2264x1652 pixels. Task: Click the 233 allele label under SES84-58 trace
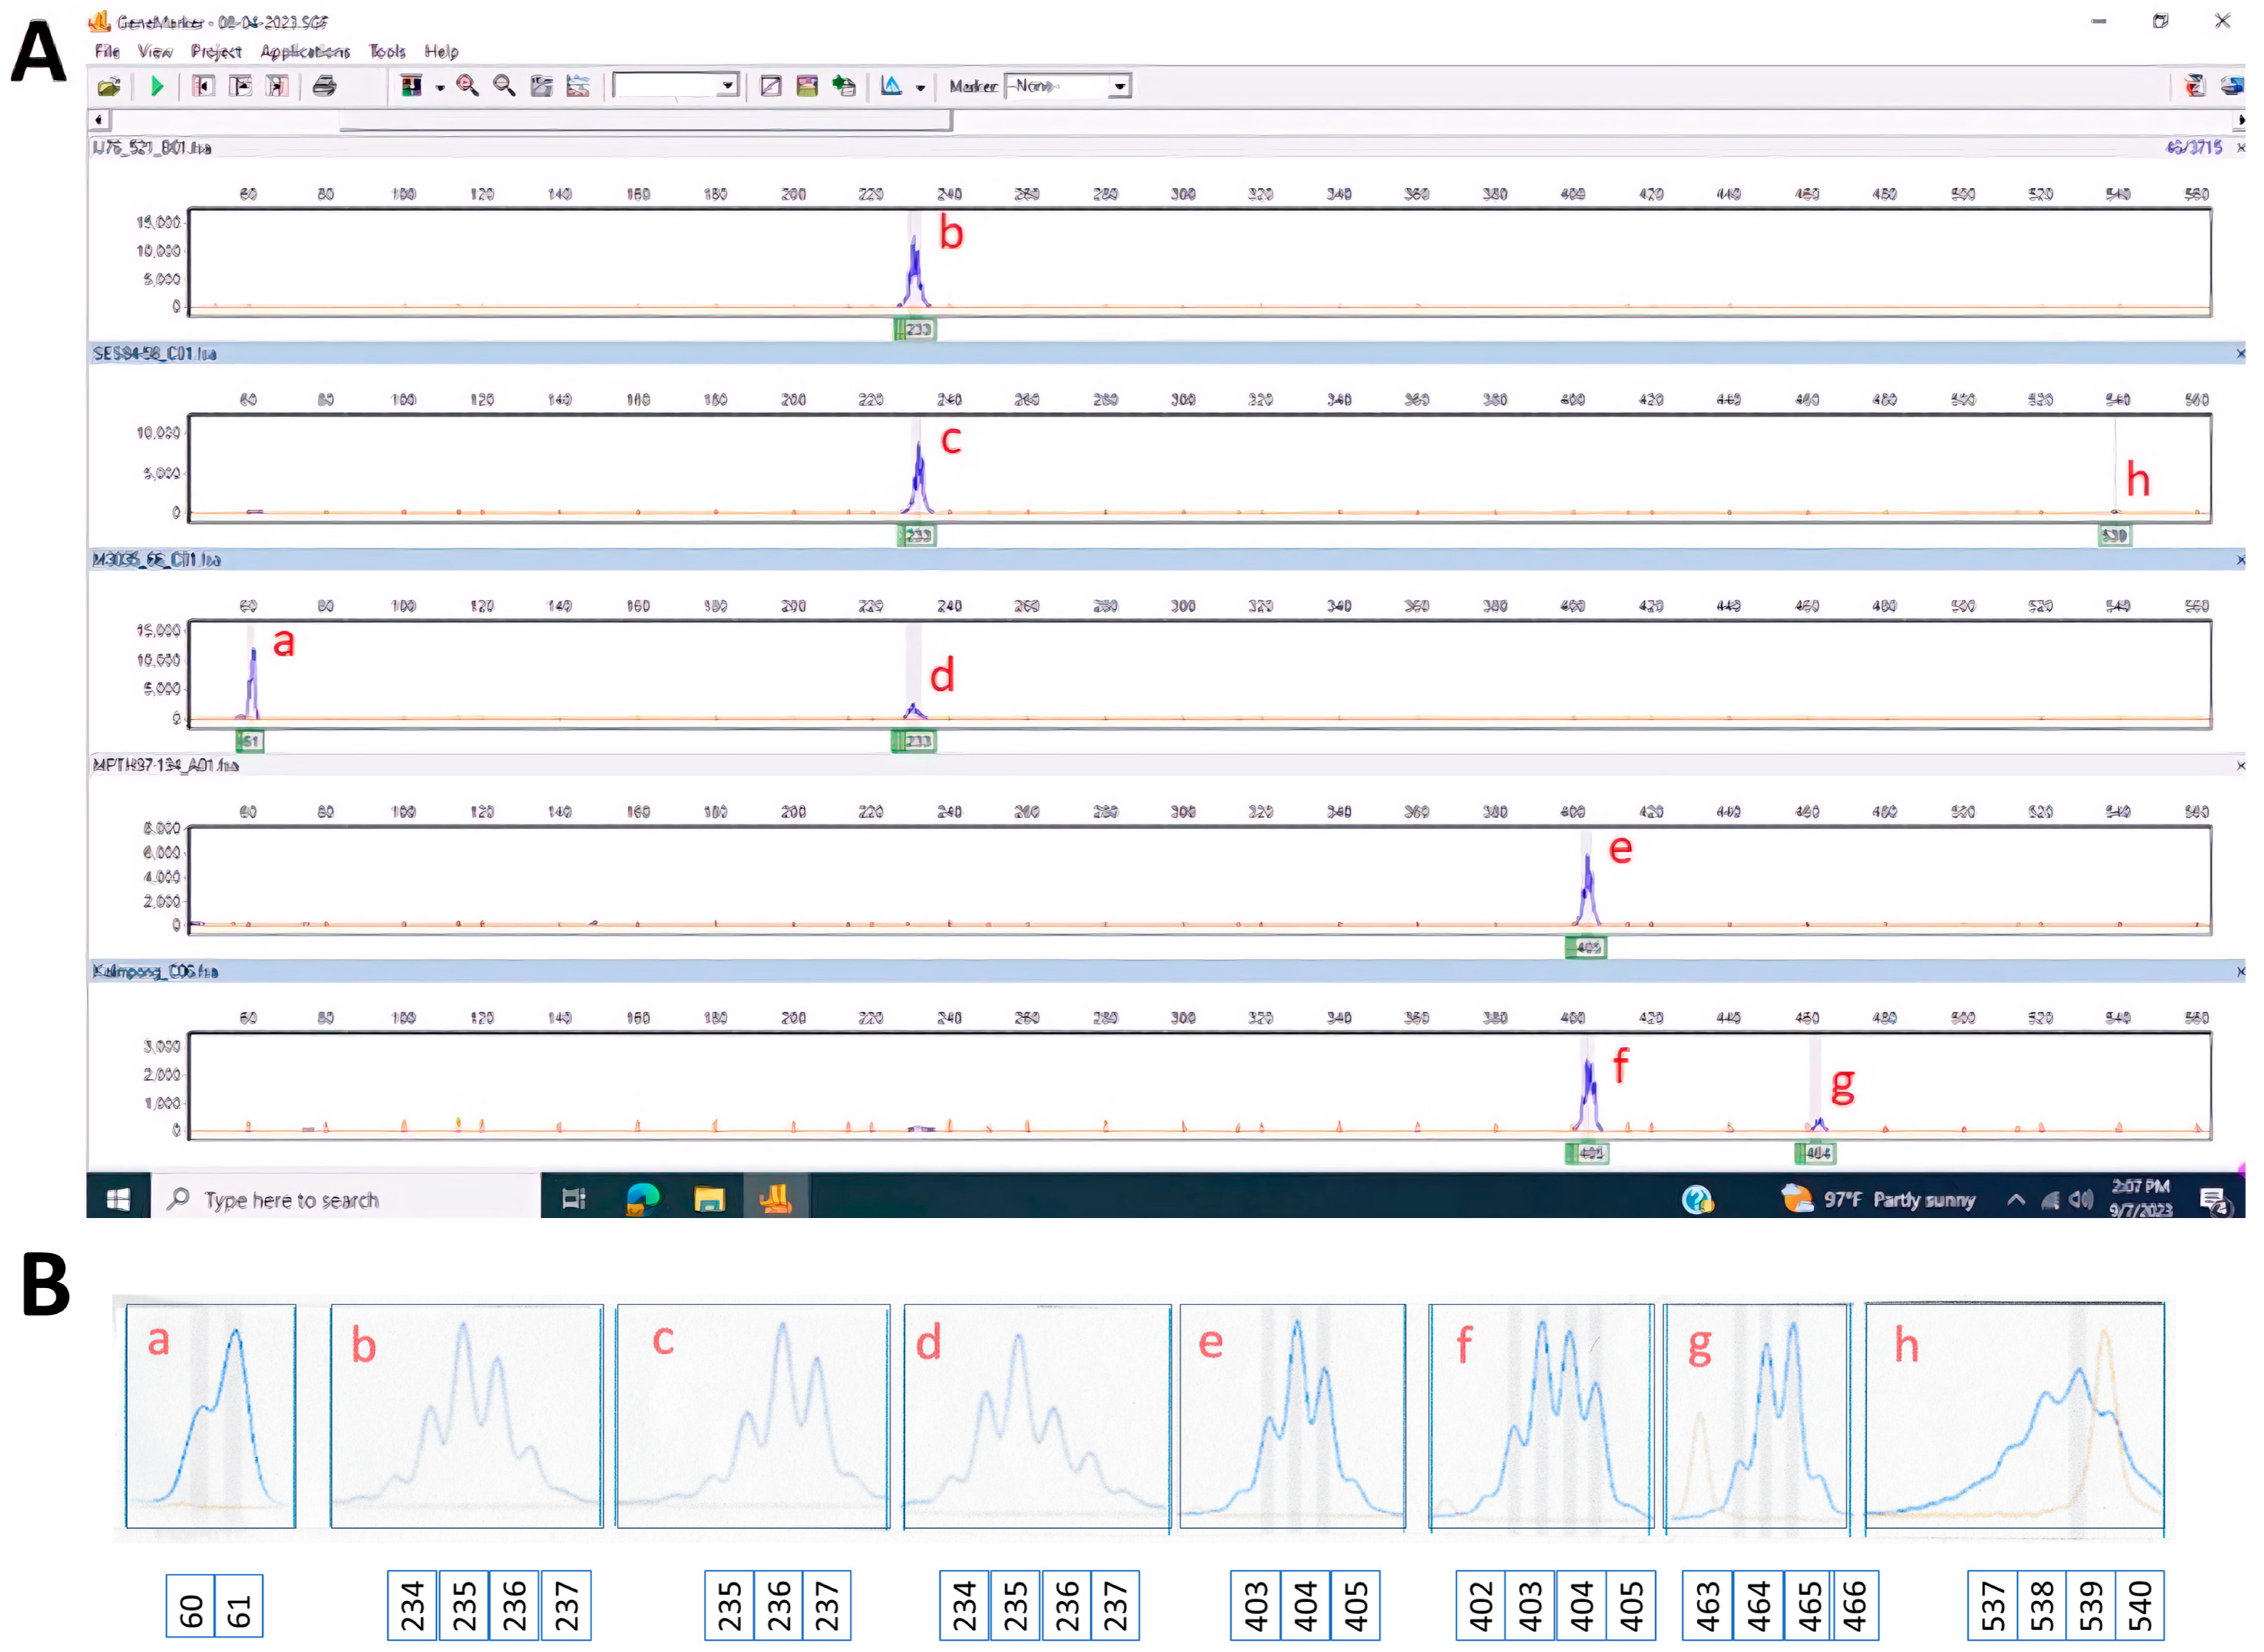917,536
